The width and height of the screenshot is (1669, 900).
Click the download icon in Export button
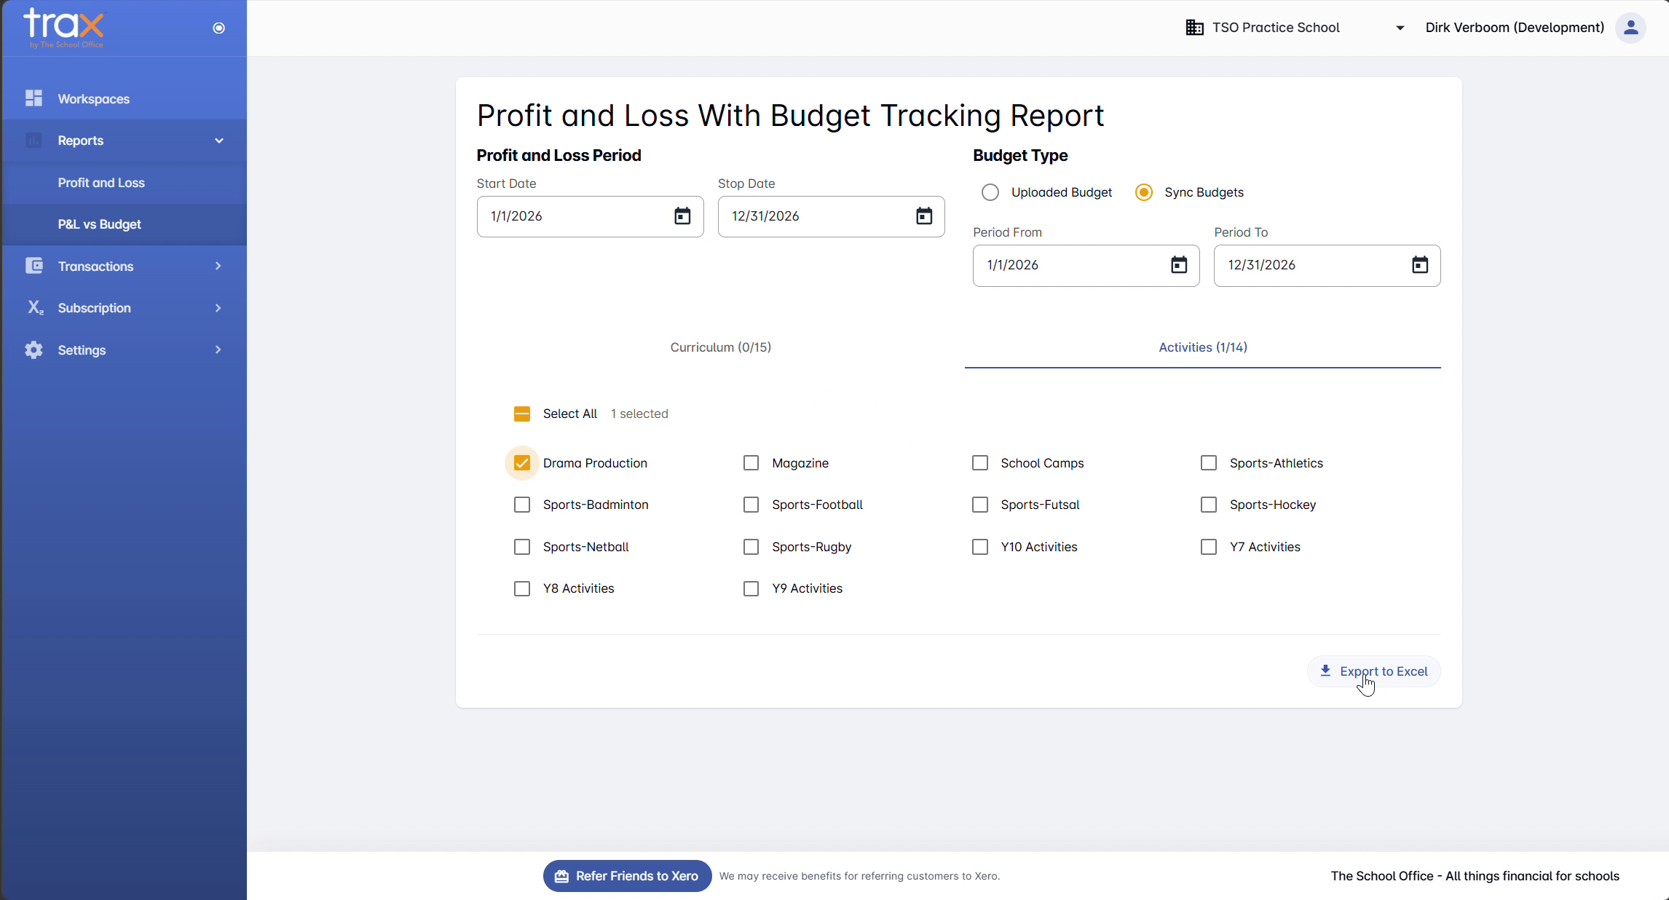(1325, 671)
